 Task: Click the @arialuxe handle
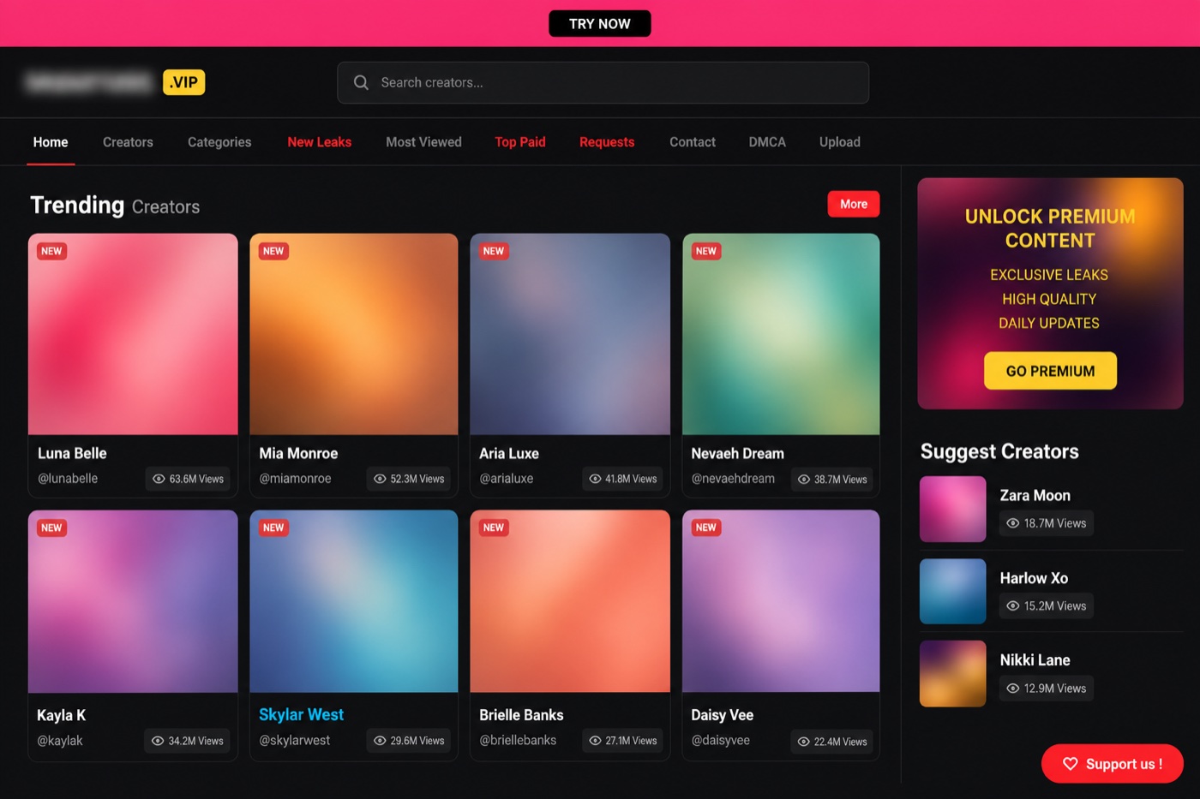point(506,479)
